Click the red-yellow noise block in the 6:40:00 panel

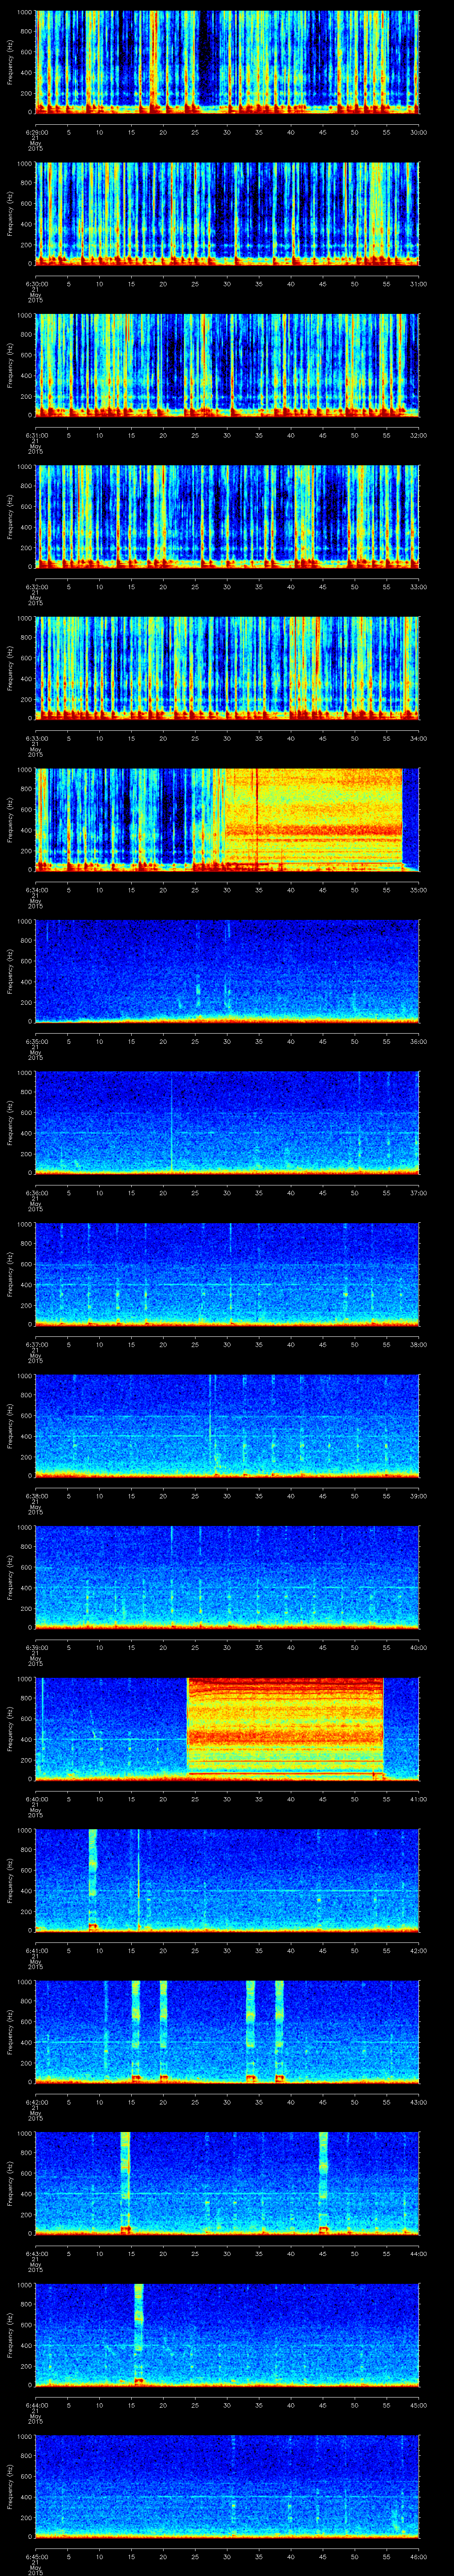(x=286, y=1728)
